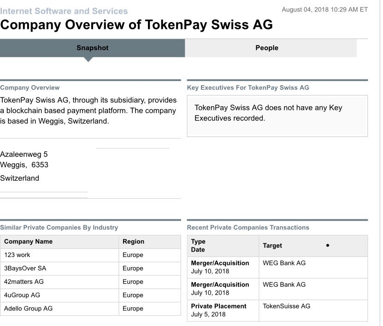Screen dimensions: 383x326
Task: Click the Azaleenweg 5 address line
Action: pos(24,154)
